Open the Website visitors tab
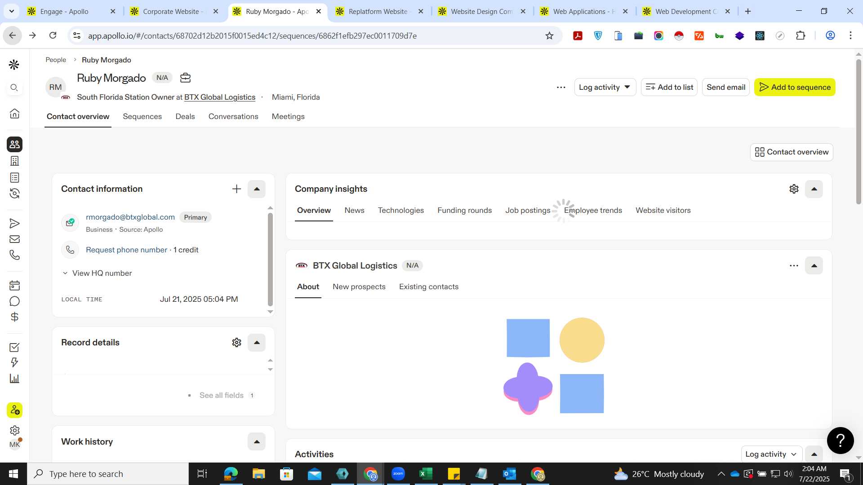The image size is (863, 485). 663,210
